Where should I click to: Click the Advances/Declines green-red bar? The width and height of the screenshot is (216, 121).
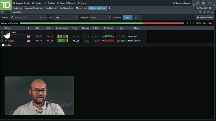(102, 23)
